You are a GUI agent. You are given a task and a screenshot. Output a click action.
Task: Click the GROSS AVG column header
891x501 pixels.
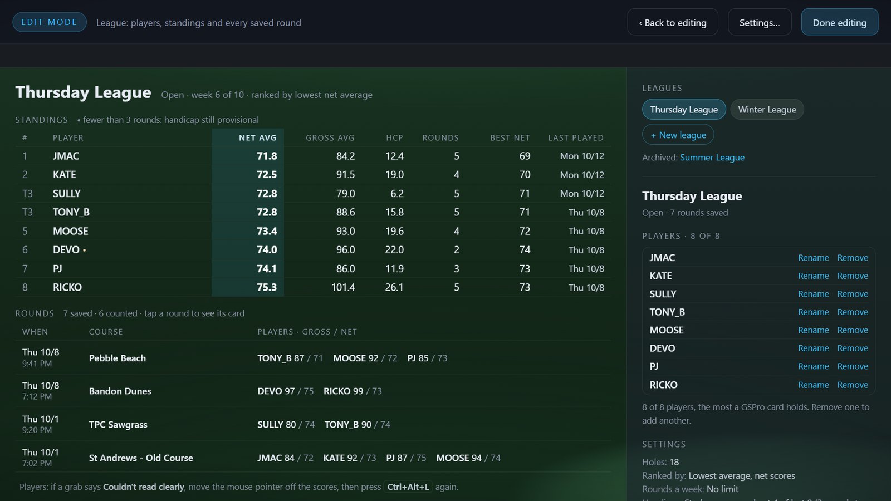click(330, 137)
